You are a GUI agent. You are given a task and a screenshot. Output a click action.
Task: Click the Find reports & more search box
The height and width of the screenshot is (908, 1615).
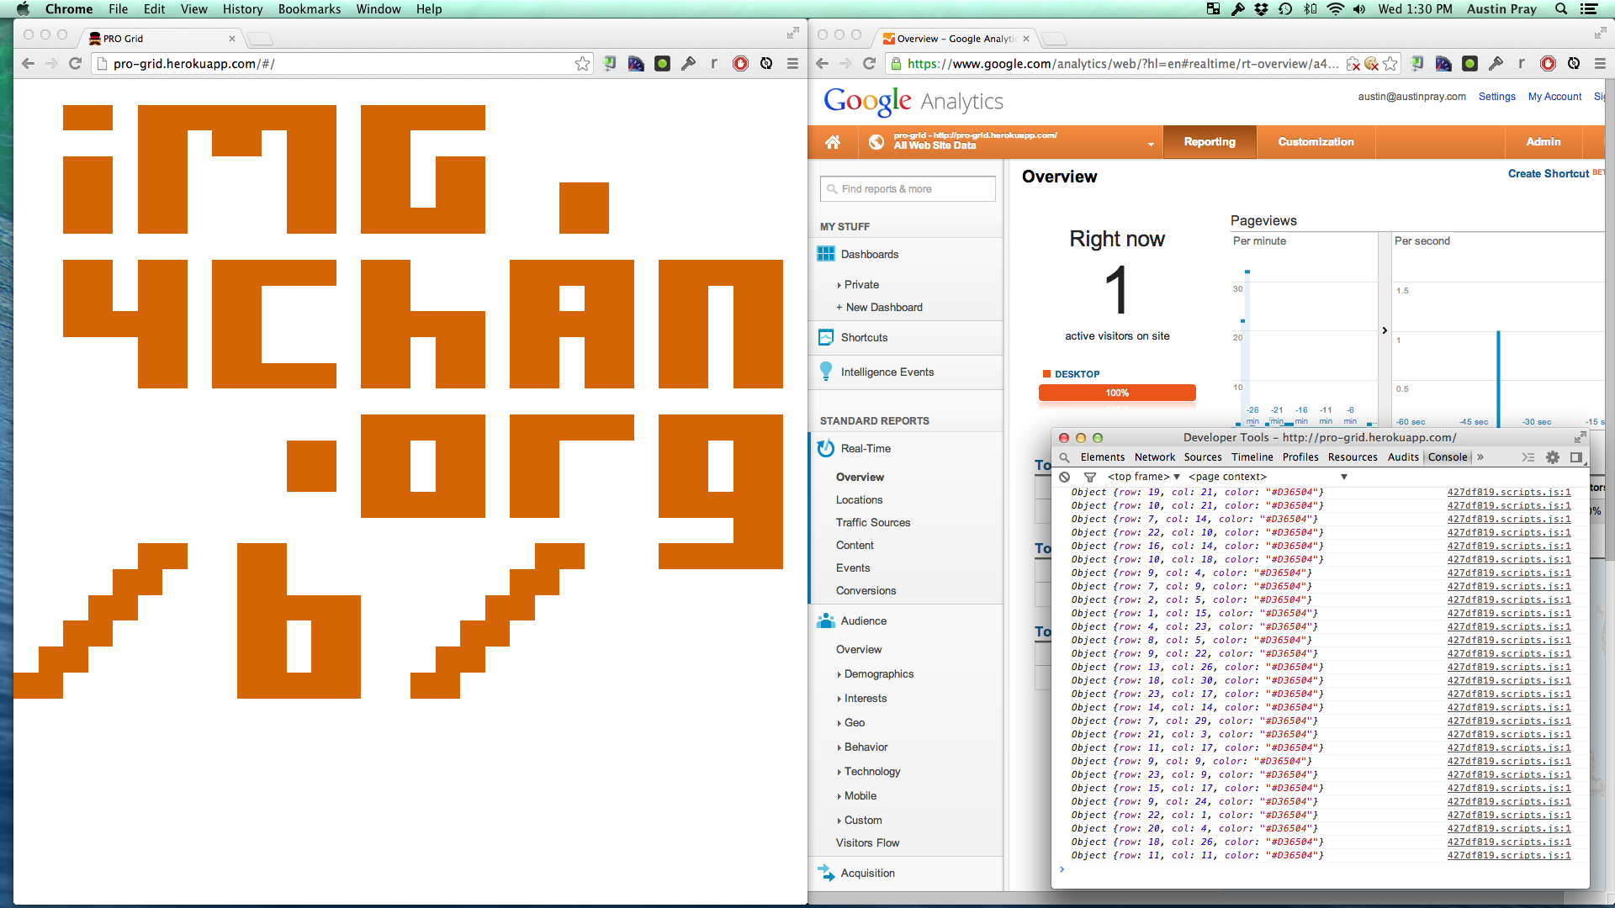tap(908, 189)
